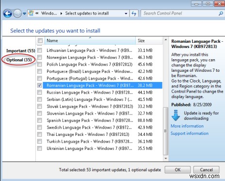Check the Portuguese (Portugal) Language Pack checkbox
Screen dimensions: 225x181
point(39,79)
